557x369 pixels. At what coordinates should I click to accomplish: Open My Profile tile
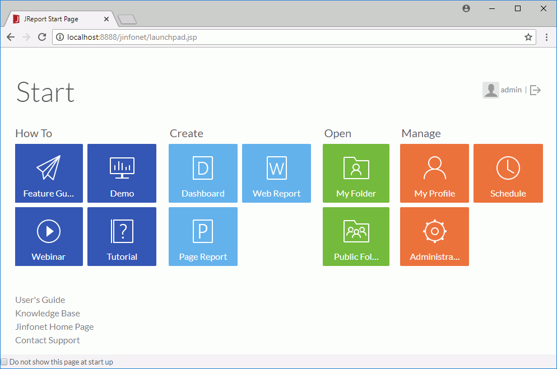click(x=434, y=173)
